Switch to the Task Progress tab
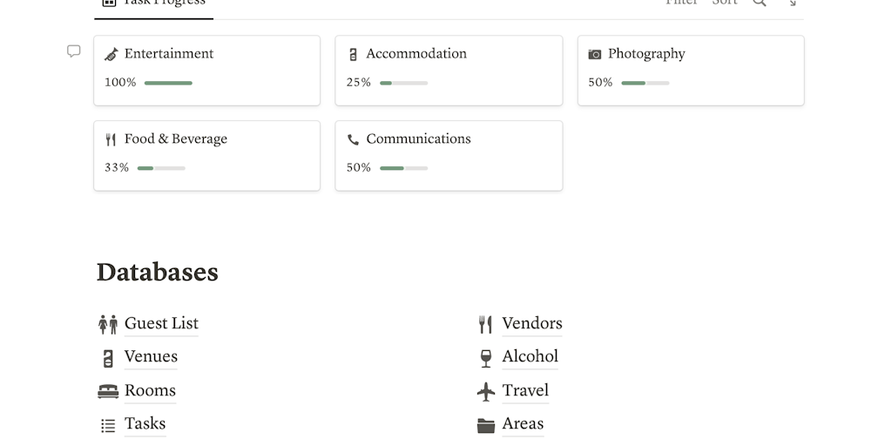This screenshot has height=446, width=892. tap(154, 3)
